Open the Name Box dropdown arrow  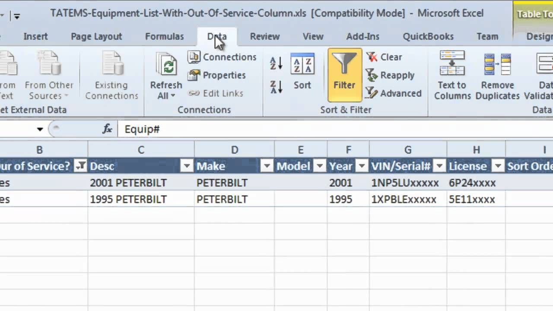click(40, 129)
